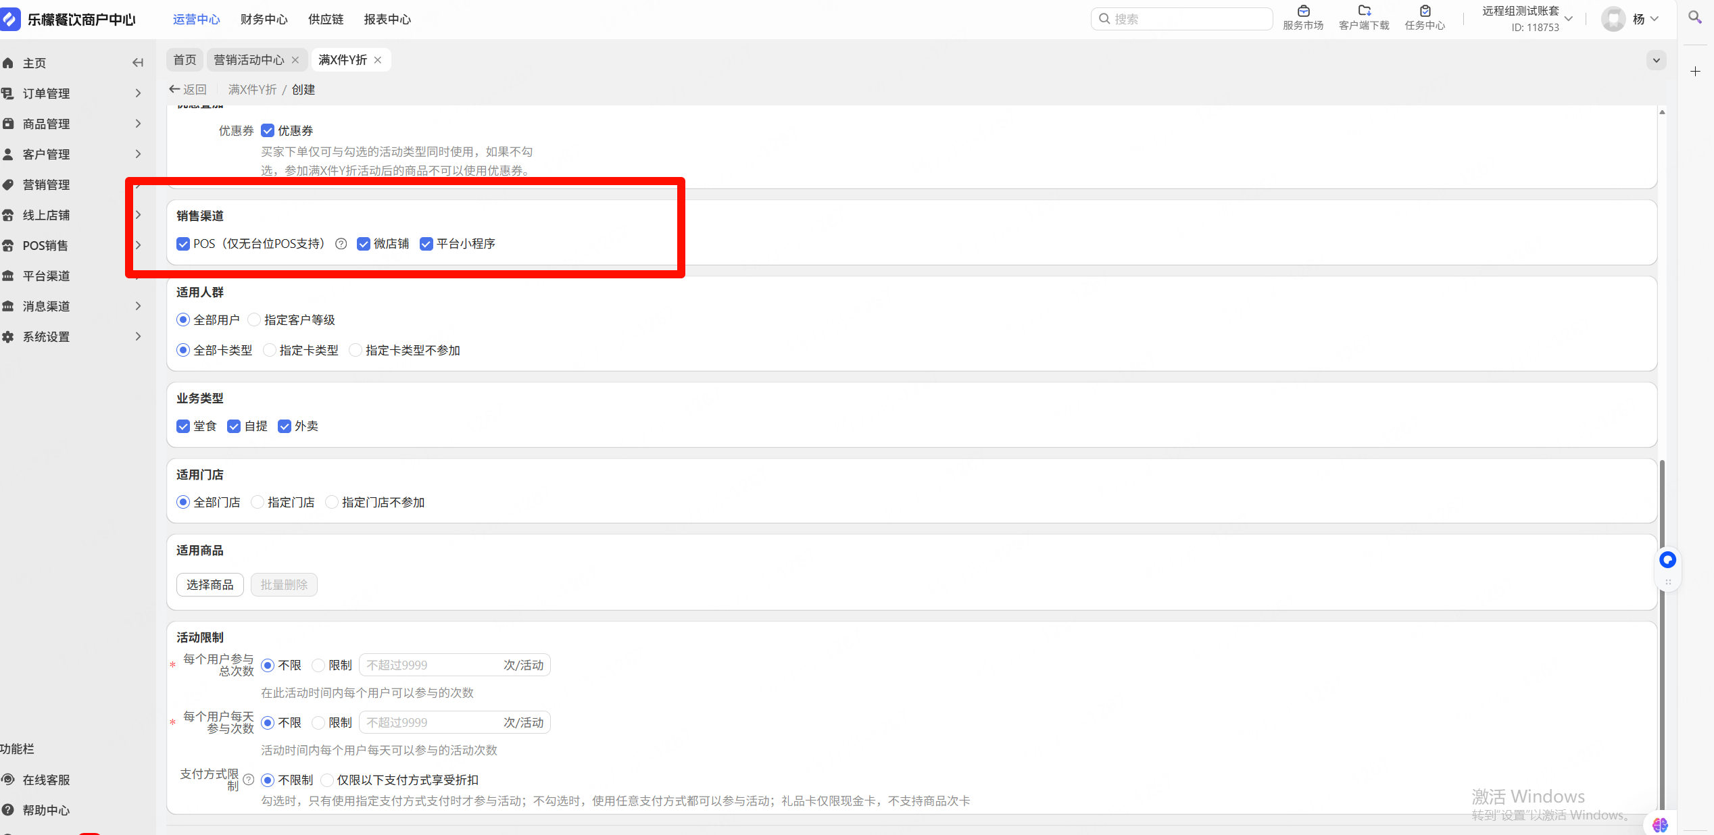This screenshot has width=1714, height=835.
Task: Click the 商品管理 sidebar icon
Action: tap(8, 124)
